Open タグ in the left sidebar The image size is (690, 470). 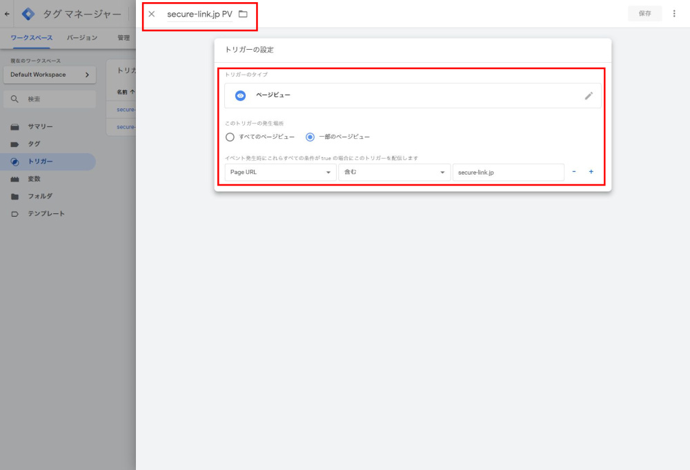[34, 144]
